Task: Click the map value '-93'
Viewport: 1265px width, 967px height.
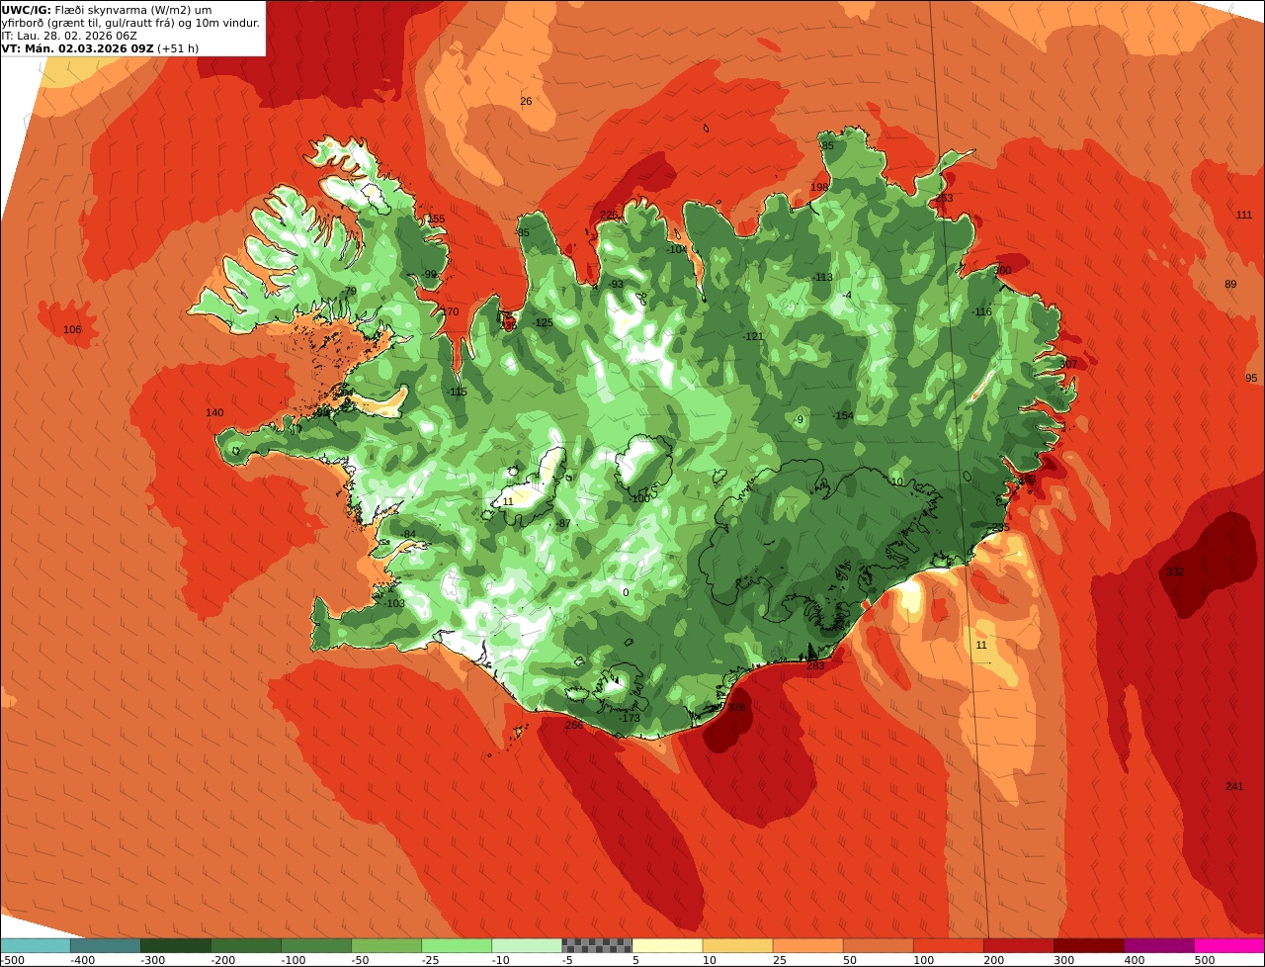Action: click(616, 285)
